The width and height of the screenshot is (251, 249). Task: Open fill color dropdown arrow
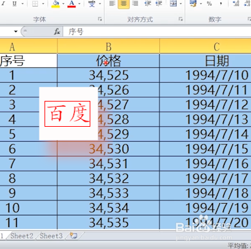click(63, 3)
